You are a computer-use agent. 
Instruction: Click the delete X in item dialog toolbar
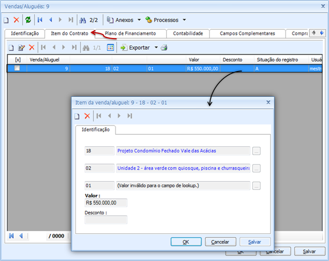pos(87,116)
